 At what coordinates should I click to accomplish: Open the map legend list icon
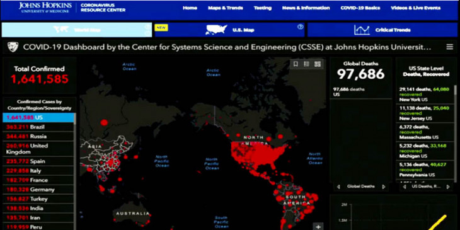point(307,64)
